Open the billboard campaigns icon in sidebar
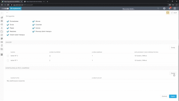This screenshot has height=101, width=179. 2,17
